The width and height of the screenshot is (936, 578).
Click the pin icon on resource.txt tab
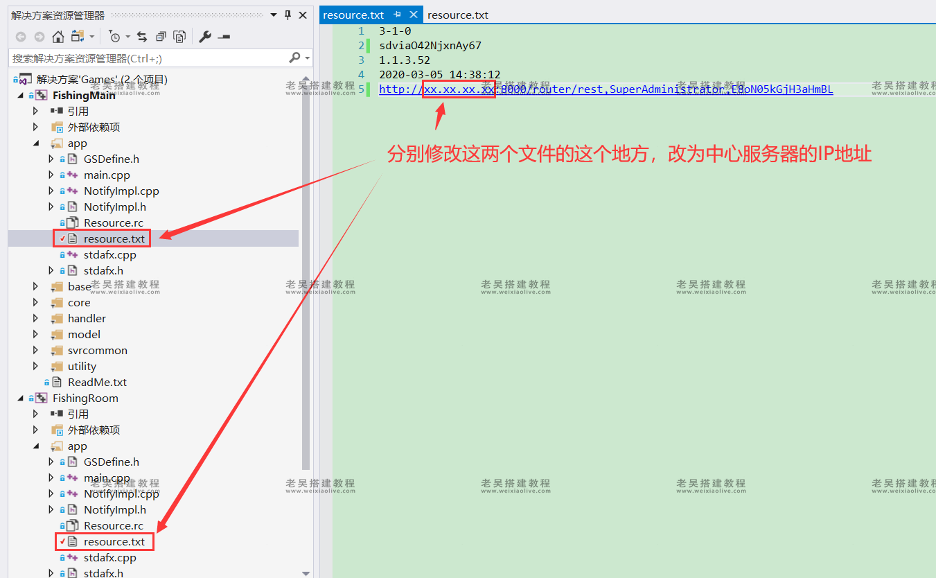tap(396, 14)
